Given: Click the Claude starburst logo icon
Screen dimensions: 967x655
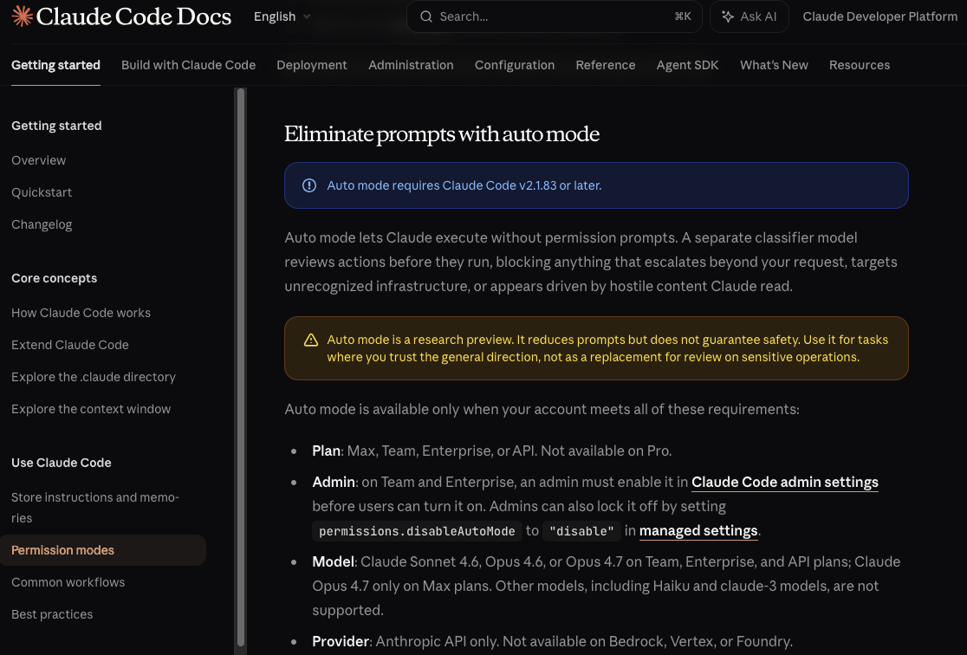Looking at the screenshot, I should point(23,16).
